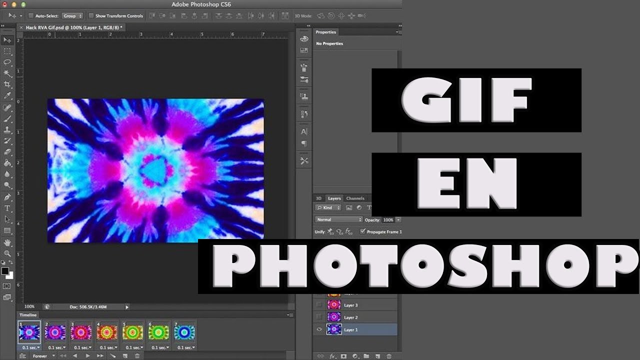Select the Brush tool
Viewport: 640px width, 360px height.
(x=7, y=119)
